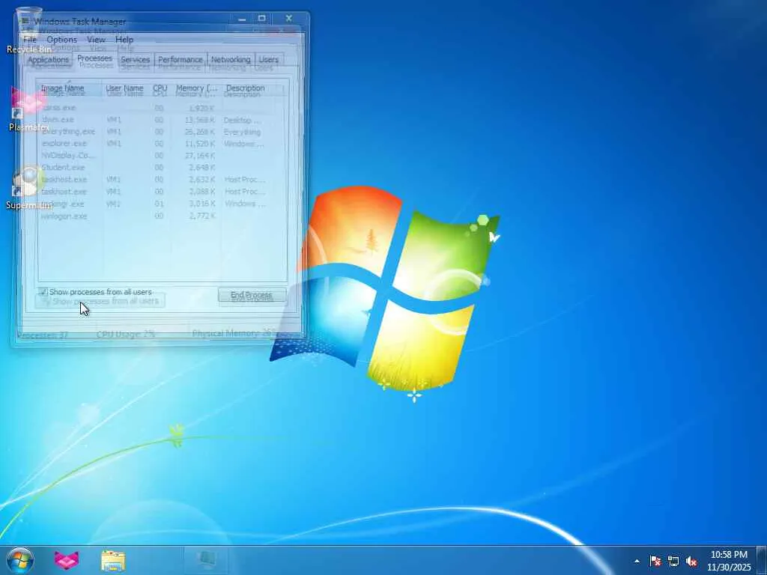Select the NVDisplay.Co... process row

(163, 156)
